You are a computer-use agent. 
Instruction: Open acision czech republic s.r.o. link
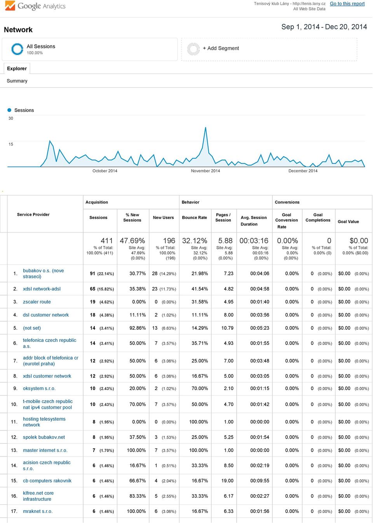[x=47, y=465]
